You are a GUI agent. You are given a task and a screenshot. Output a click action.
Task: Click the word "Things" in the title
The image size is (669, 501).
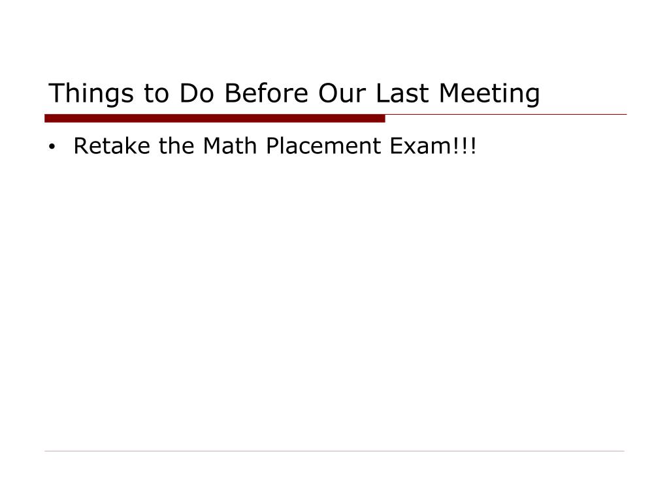coord(91,95)
